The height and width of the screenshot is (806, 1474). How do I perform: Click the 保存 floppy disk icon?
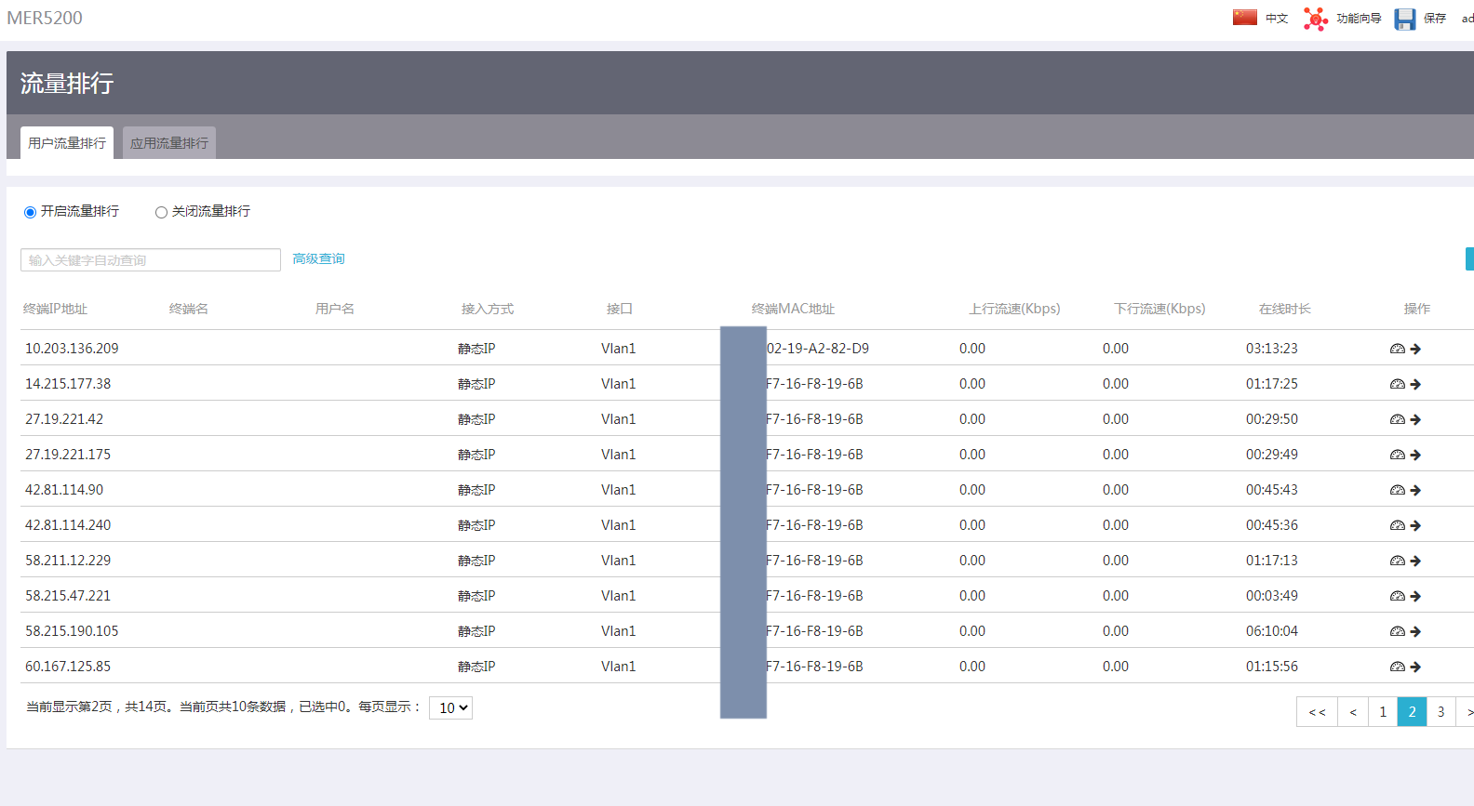[x=1405, y=20]
